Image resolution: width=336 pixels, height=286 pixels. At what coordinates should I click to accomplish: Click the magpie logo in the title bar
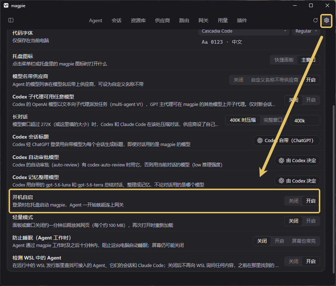pyautogui.click(x=6, y=6)
